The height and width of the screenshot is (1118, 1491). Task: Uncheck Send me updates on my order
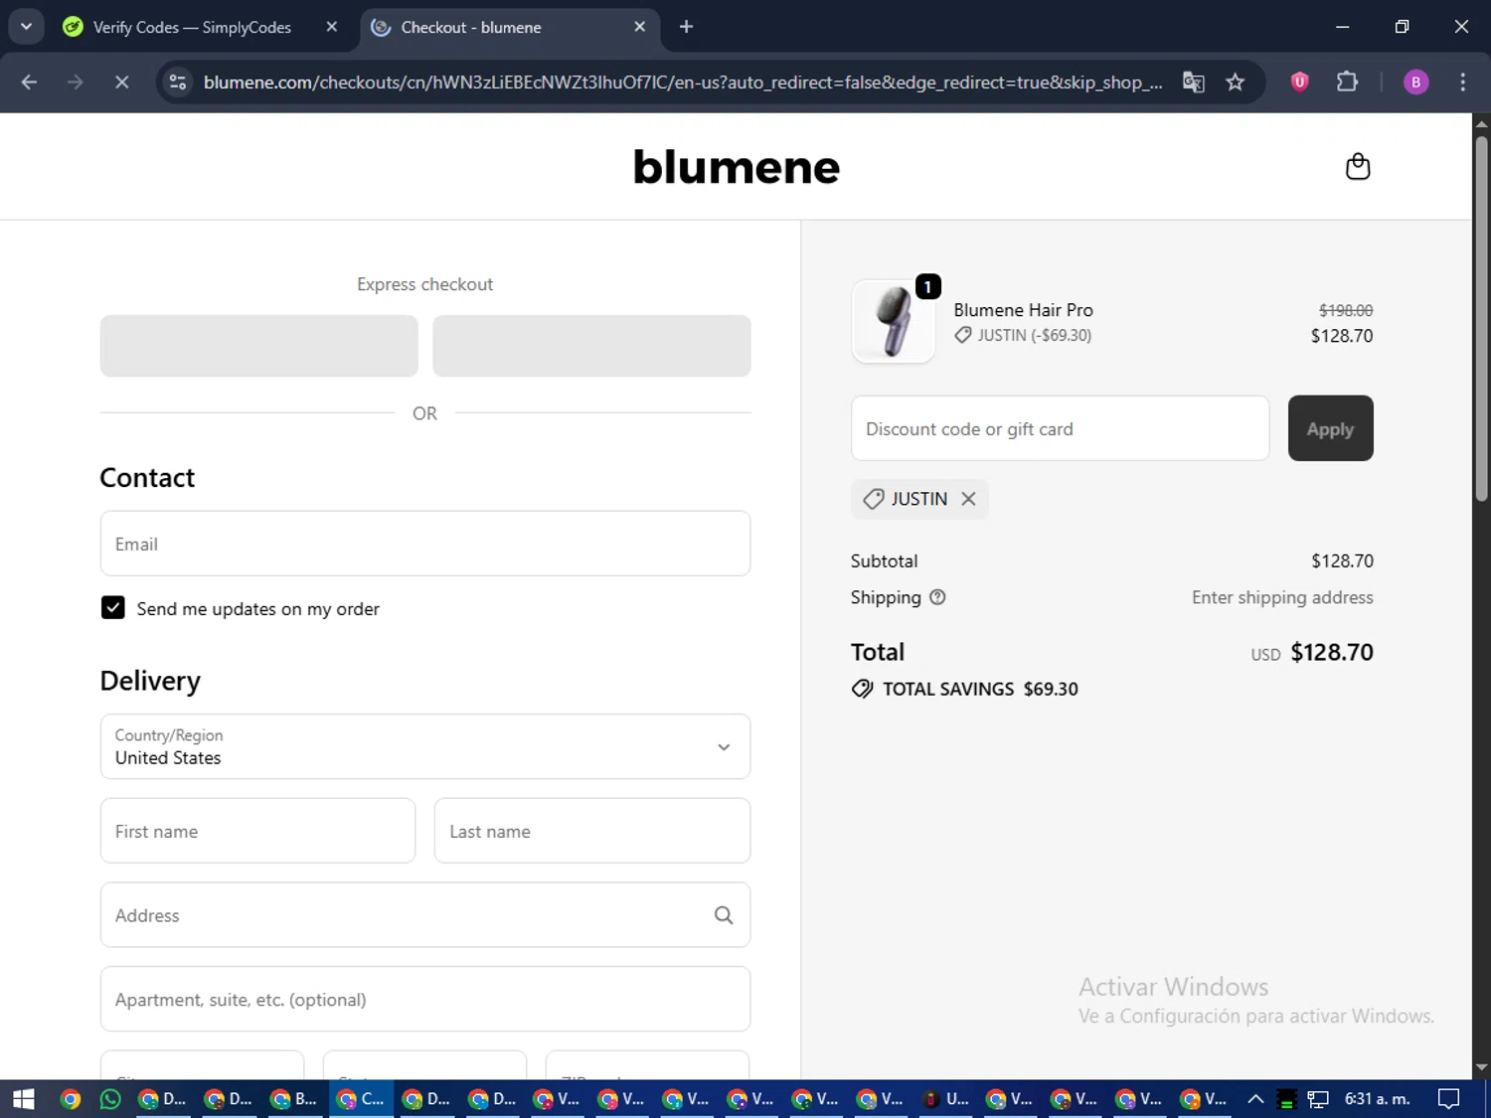point(112,608)
